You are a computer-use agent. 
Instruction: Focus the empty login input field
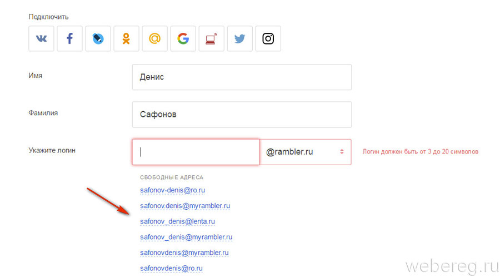[x=196, y=152]
